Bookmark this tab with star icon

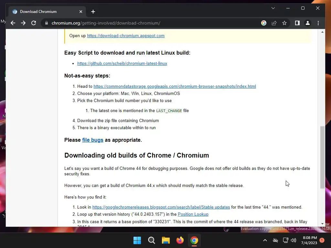coord(284,23)
